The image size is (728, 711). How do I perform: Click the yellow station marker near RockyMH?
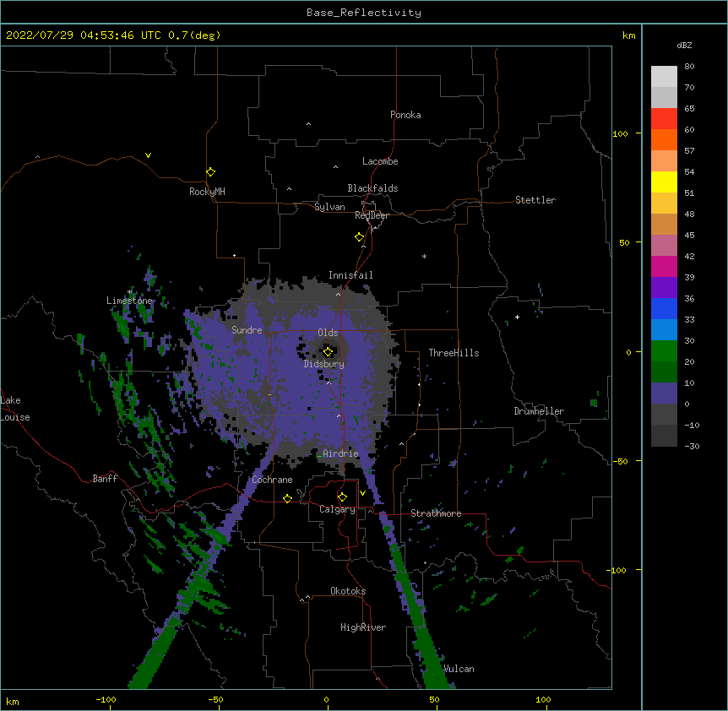click(x=210, y=171)
